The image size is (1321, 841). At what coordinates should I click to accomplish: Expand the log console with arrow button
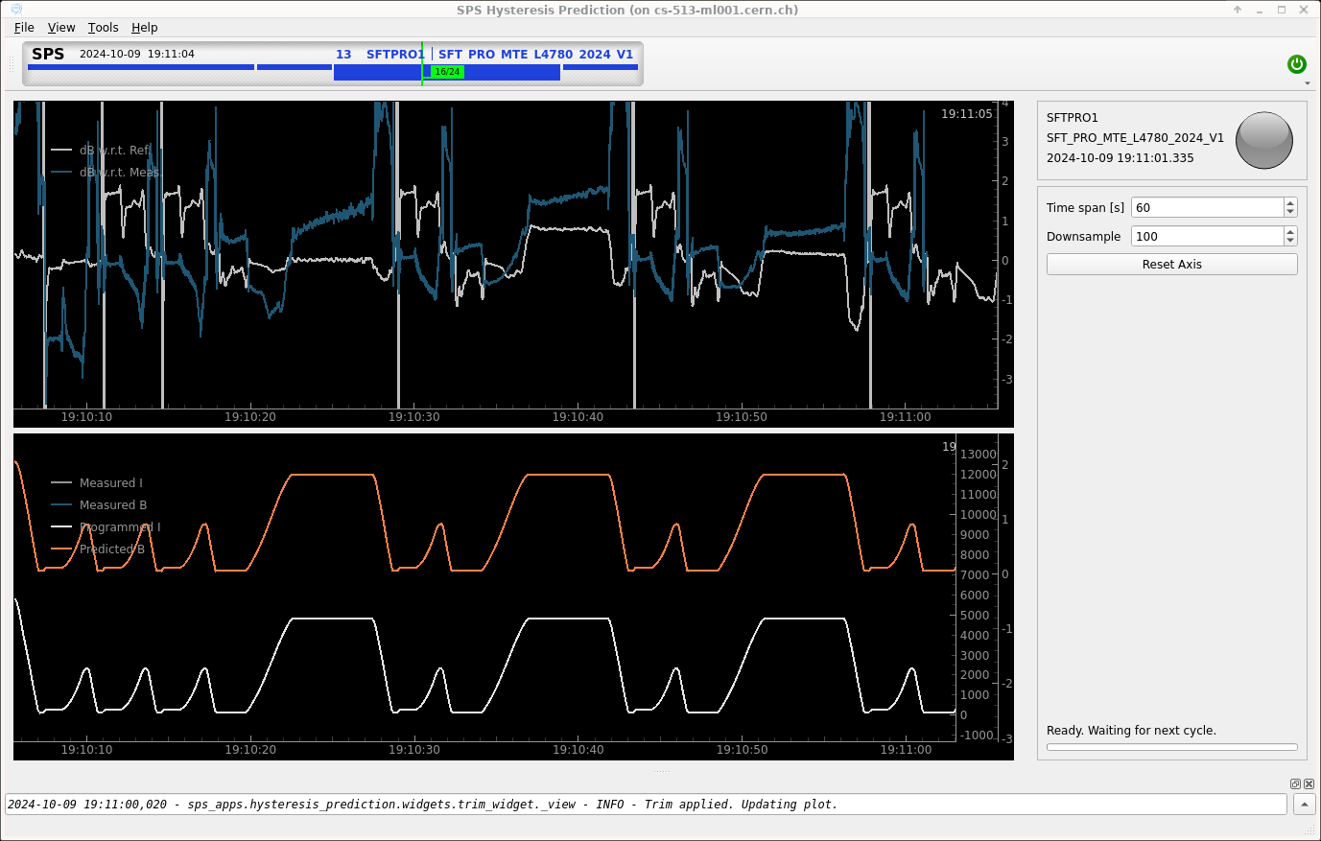pyautogui.click(x=1304, y=805)
